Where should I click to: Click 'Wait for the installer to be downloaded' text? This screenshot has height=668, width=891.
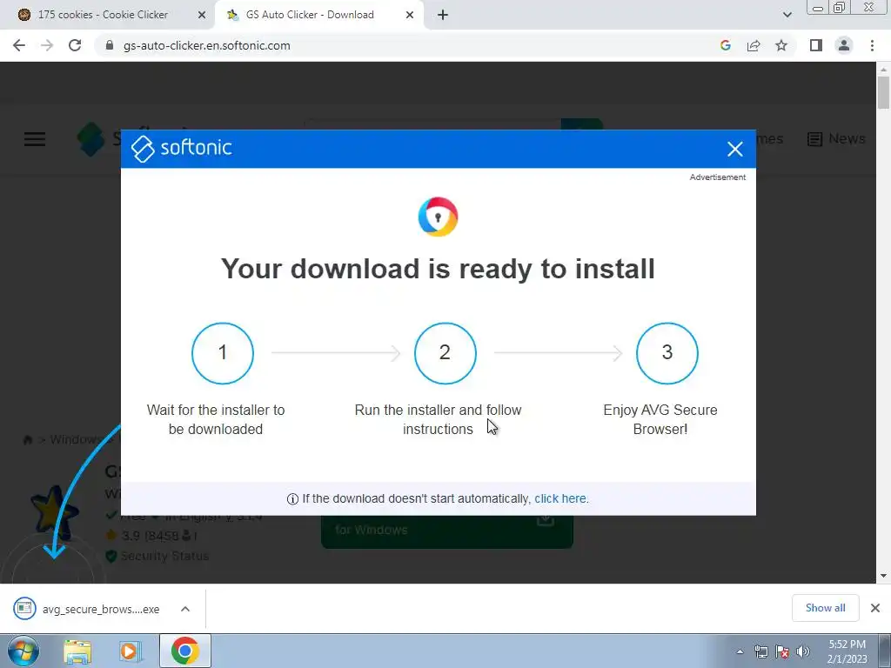pos(216,419)
